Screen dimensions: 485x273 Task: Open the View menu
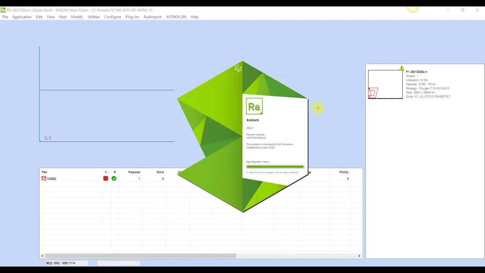[50, 17]
